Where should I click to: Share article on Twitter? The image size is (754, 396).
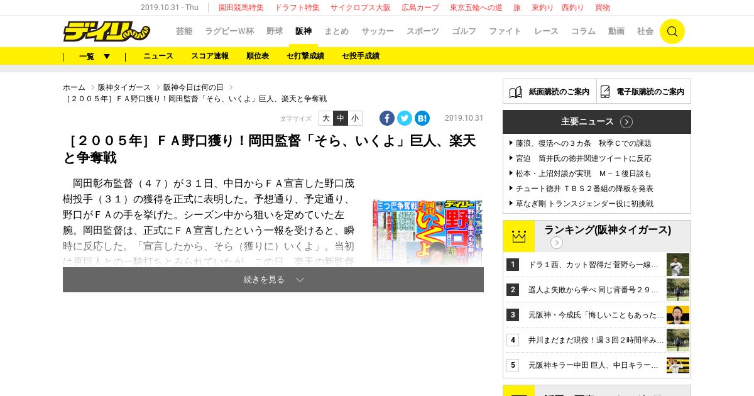[x=405, y=118]
